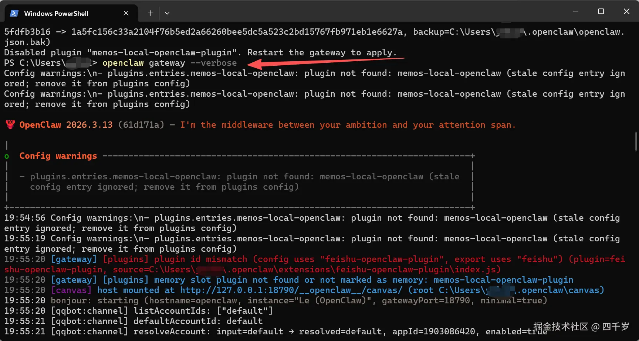Click the commit hash '(61d171a)'
The height and width of the screenshot is (341, 639).
(x=141, y=125)
